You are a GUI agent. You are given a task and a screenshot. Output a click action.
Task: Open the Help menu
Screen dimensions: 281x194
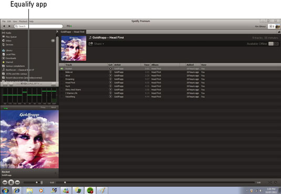(32, 21)
